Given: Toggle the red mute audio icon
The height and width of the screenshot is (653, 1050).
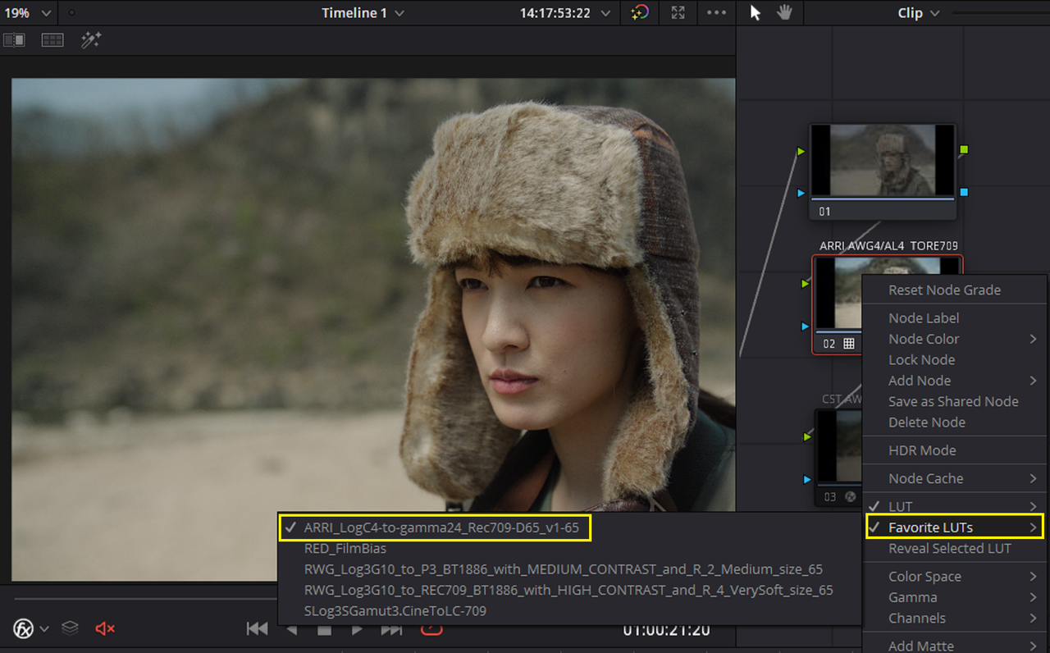Looking at the screenshot, I should click(x=105, y=628).
